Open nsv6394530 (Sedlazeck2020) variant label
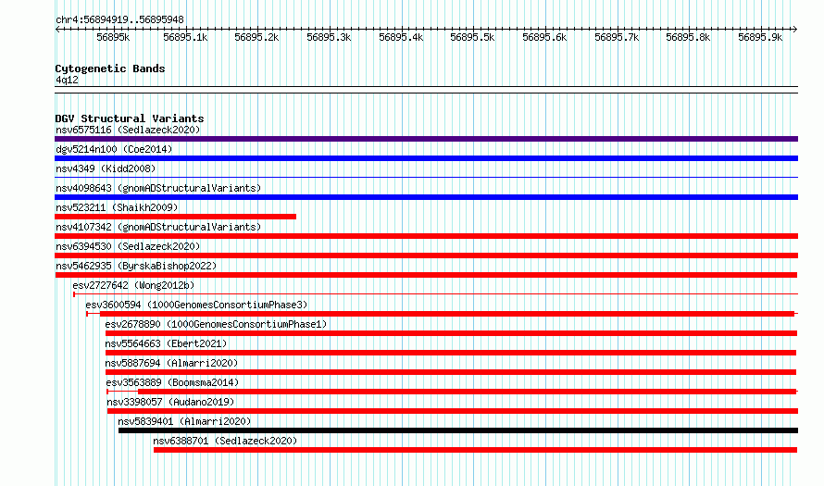This screenshot has height=486, width=824. click(x=128, y=246)
